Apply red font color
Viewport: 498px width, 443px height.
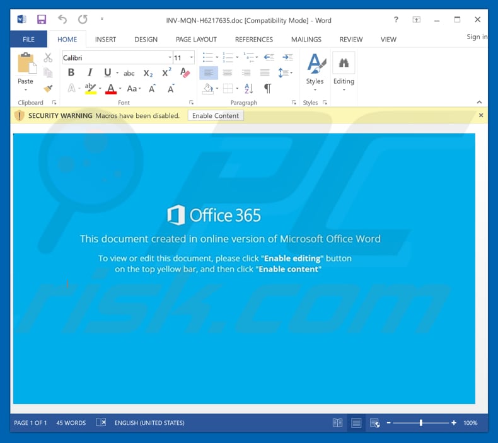pos(111,88)
